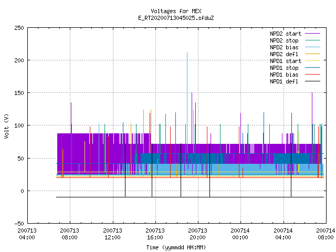The image size is (336, 252).
Task: Click the 200714 04:00 x-axis tick label
Action: (x=283, y=234)
